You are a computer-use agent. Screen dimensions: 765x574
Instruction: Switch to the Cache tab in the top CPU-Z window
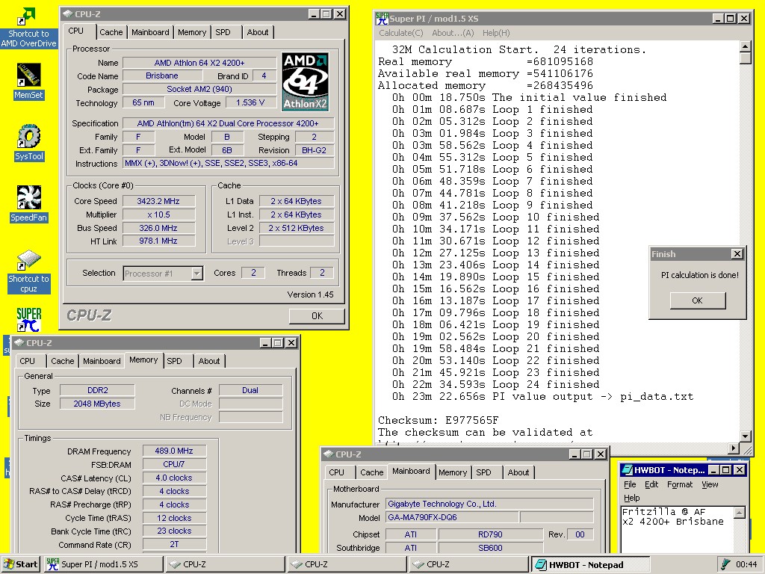tap(111, 32)
